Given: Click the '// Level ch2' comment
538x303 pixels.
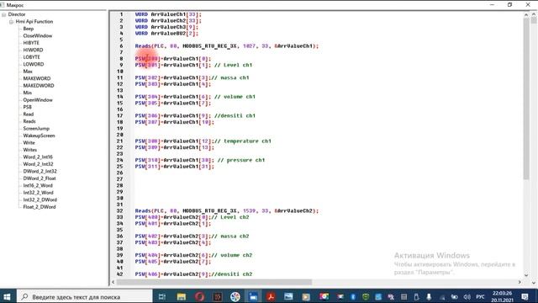Looking at the screenshot, I should tap(229, 217).
